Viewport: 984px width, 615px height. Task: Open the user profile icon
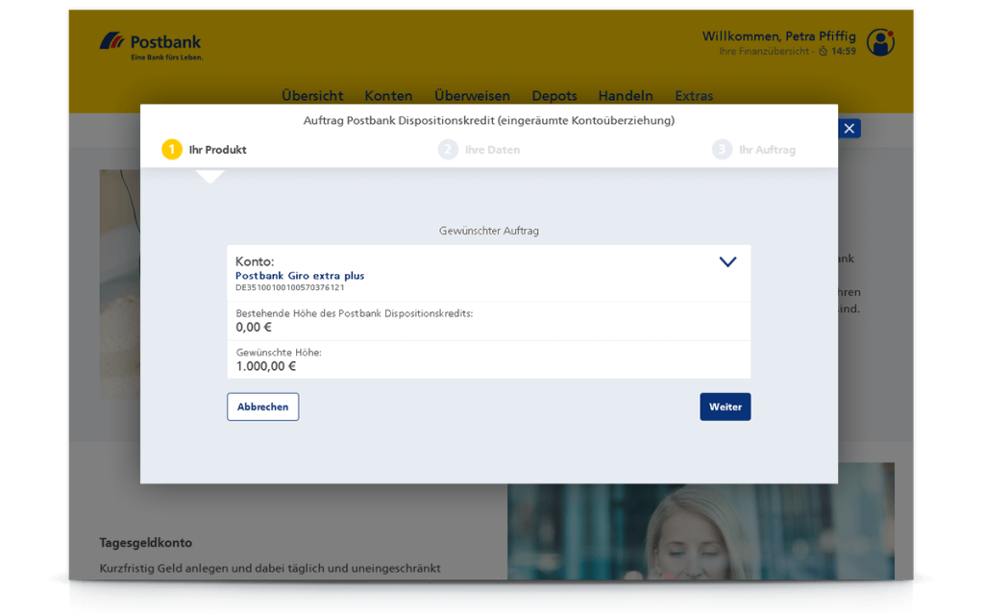click(x=879, y=41)
